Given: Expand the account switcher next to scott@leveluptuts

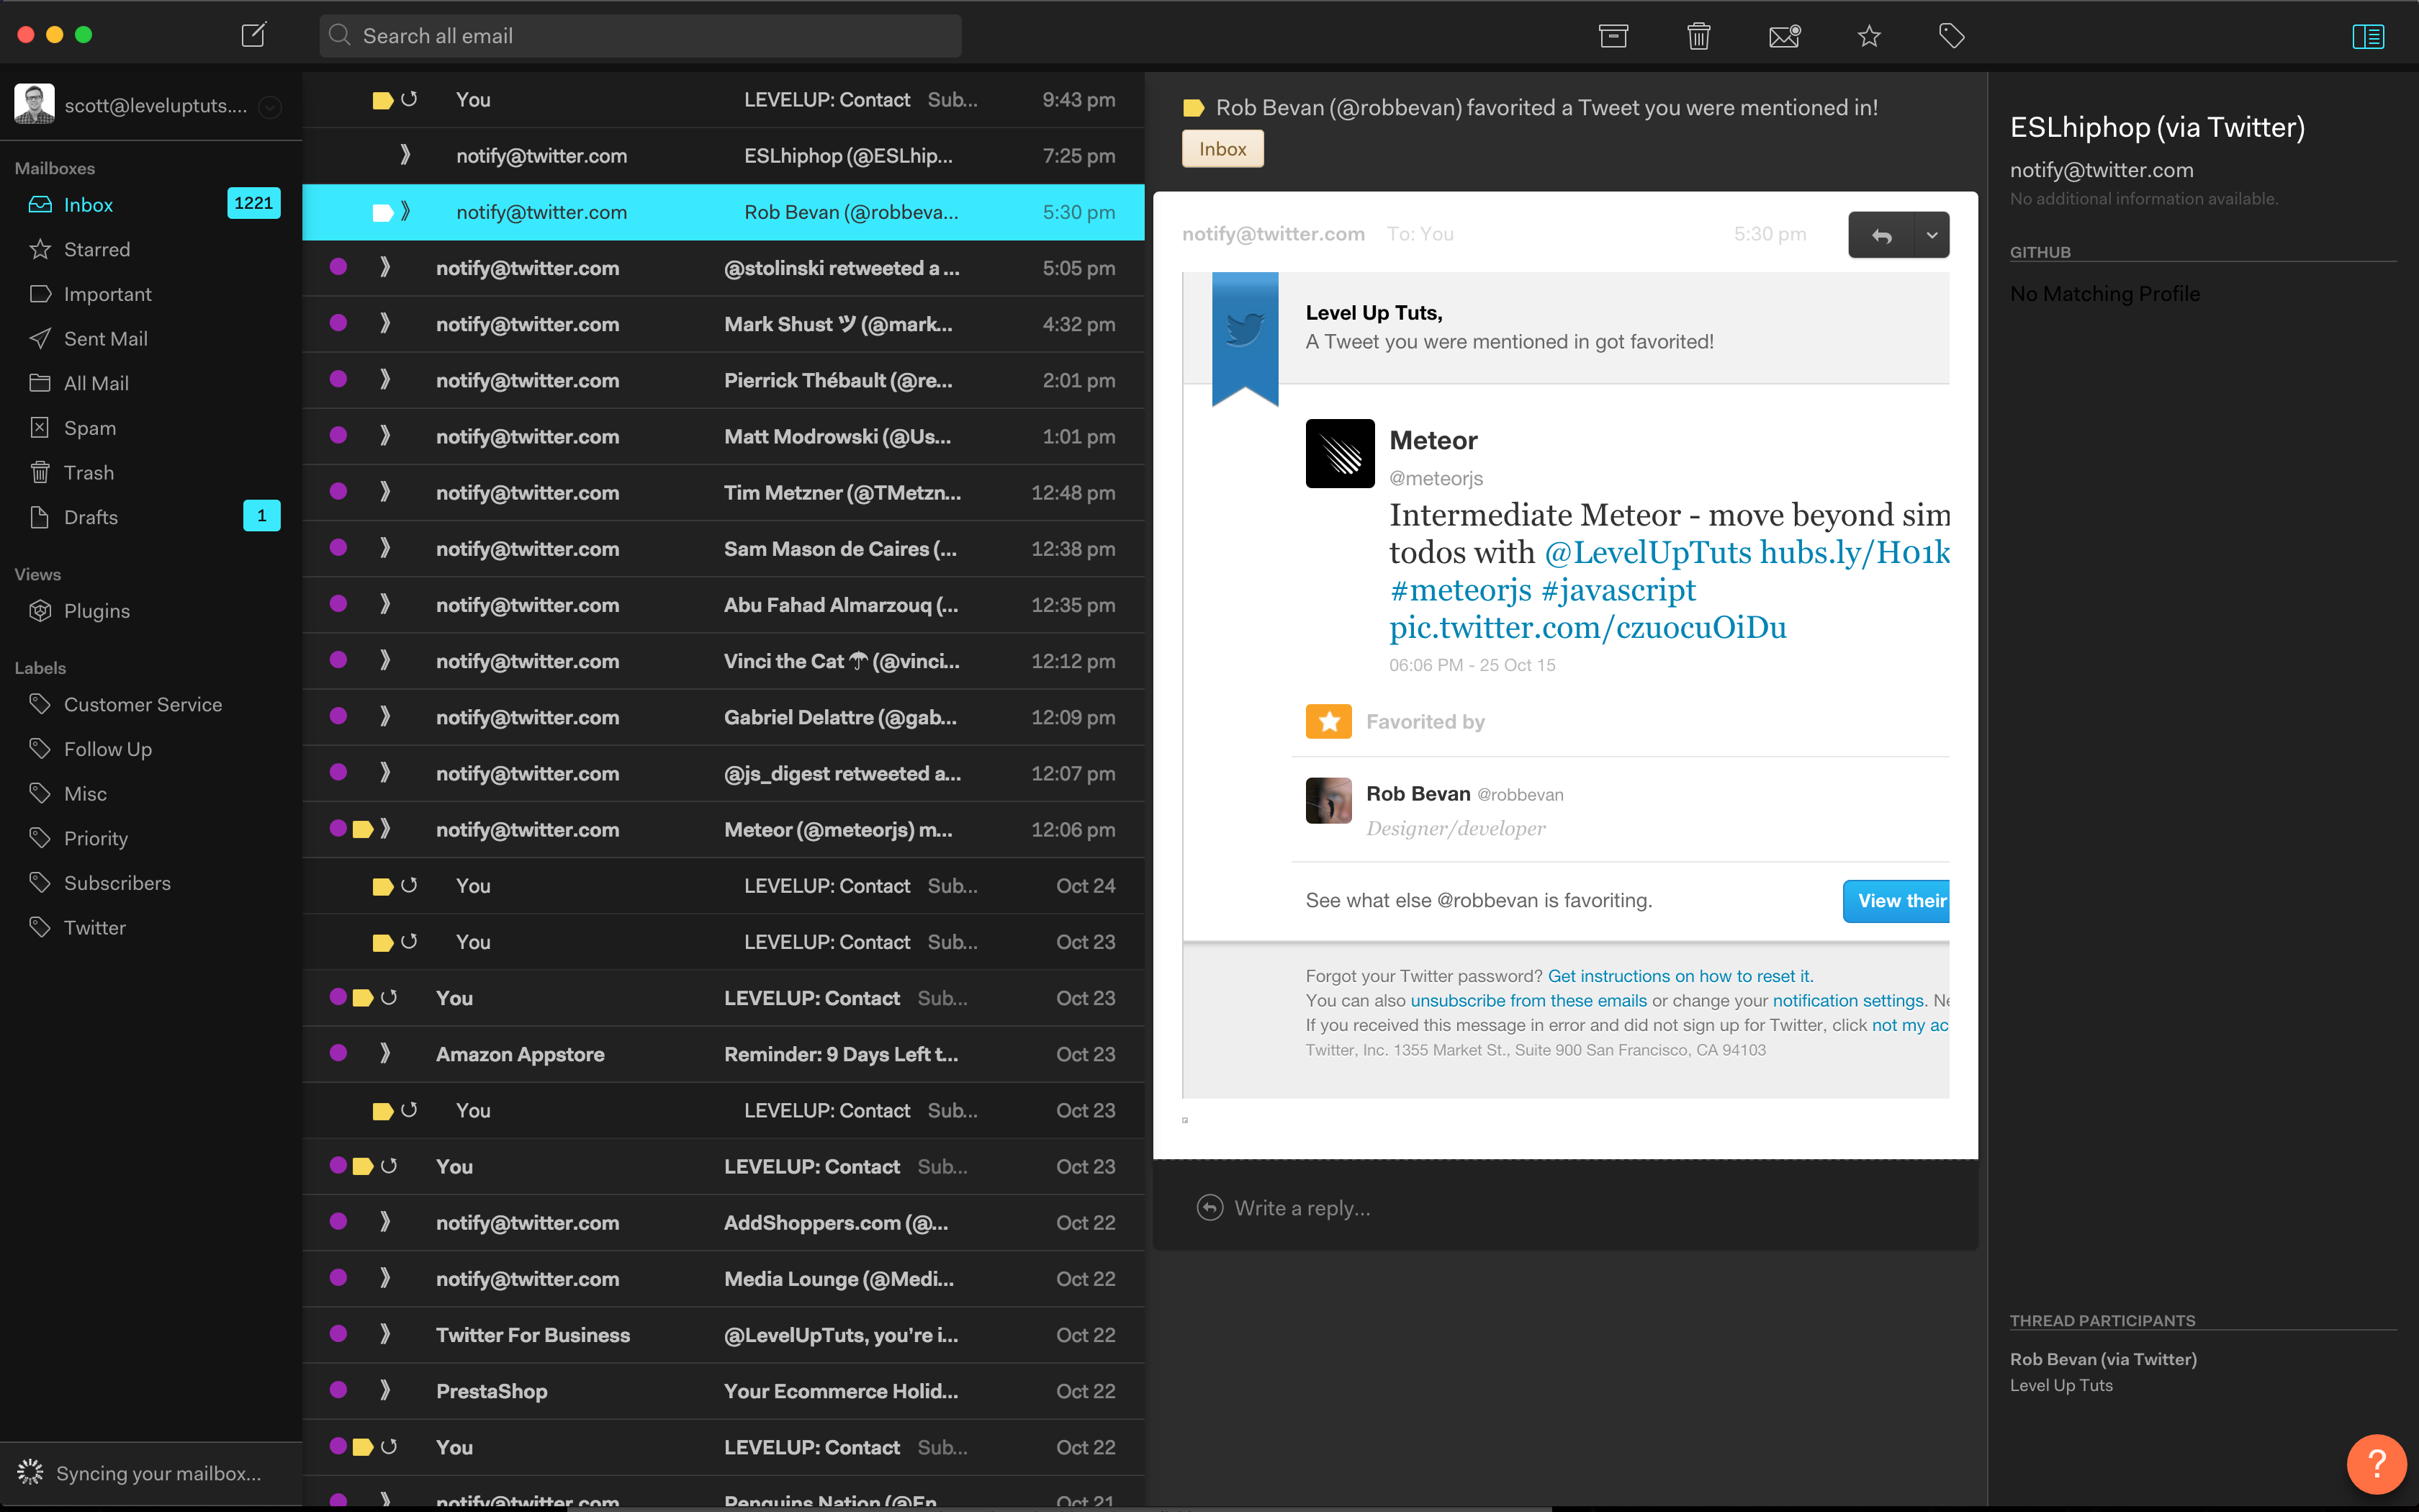Looking at the screenshot, I should (x=270, y=107).
